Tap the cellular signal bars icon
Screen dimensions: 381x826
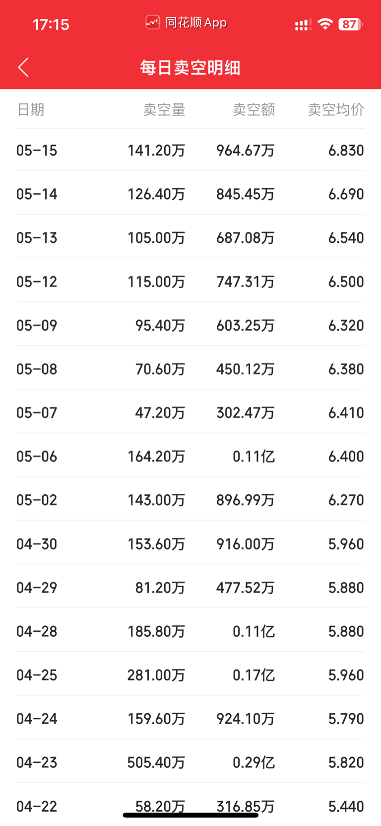[x=303, y=25]
